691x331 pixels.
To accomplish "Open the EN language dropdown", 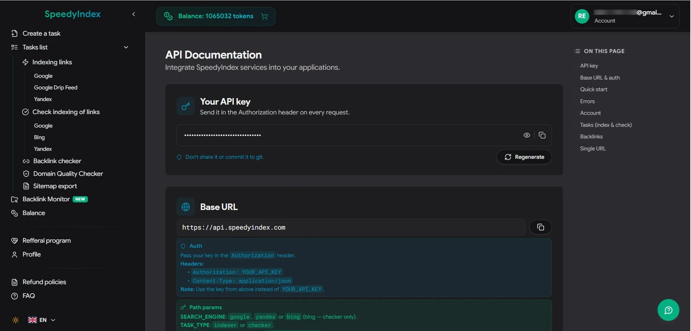I will [x=42, y=320].
